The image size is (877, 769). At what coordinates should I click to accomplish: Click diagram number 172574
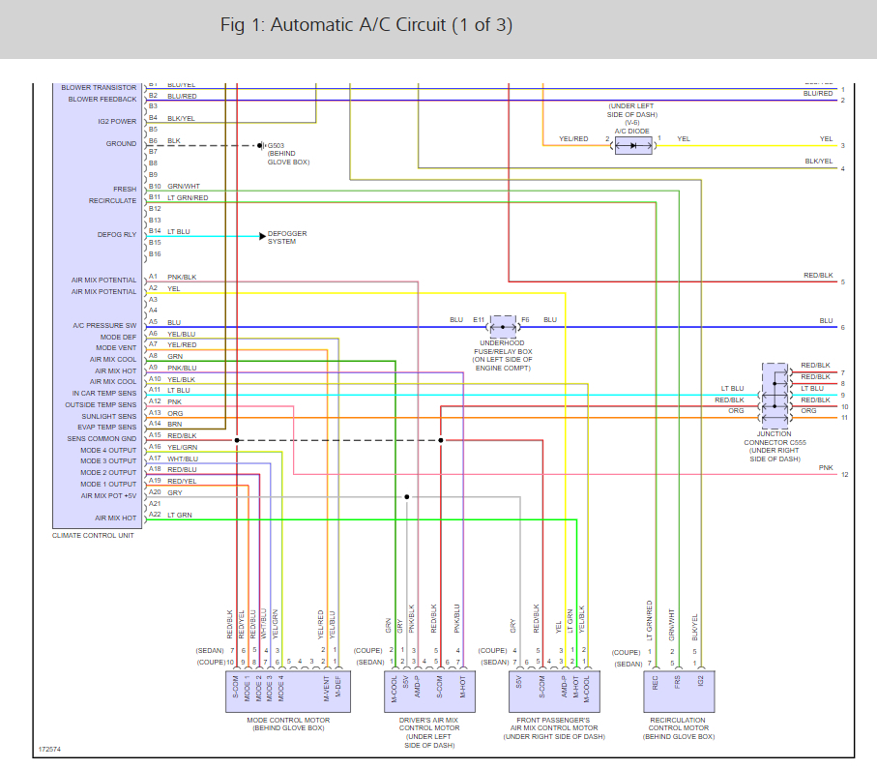[x=49, y=749]
